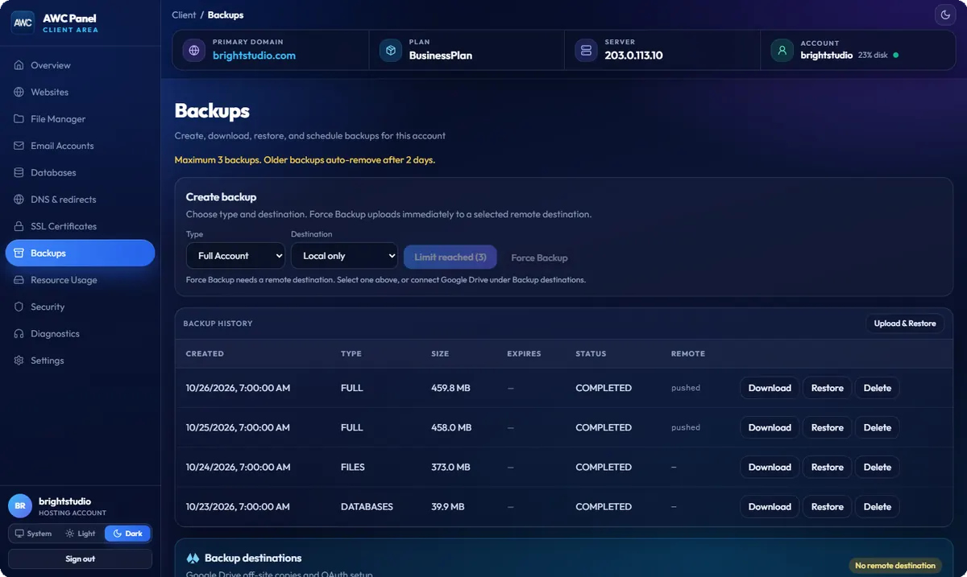Click the CREATED column header
967x577 pixels.
point(205,353)
